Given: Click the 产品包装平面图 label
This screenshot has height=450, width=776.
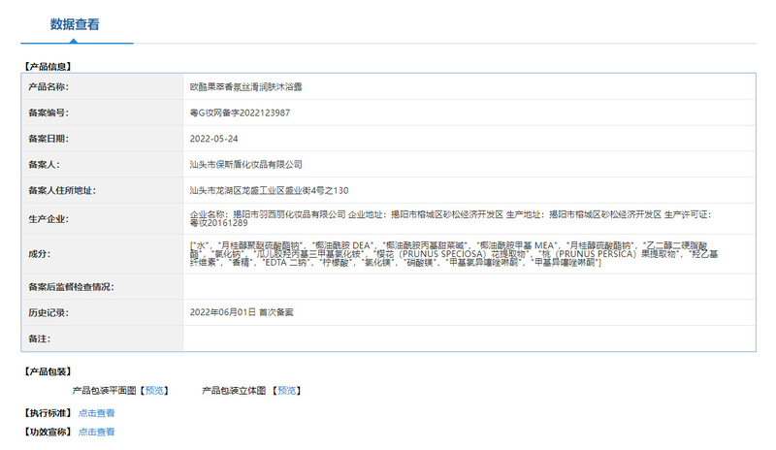Looking at the screenshot, I should (x=104, y=391).
